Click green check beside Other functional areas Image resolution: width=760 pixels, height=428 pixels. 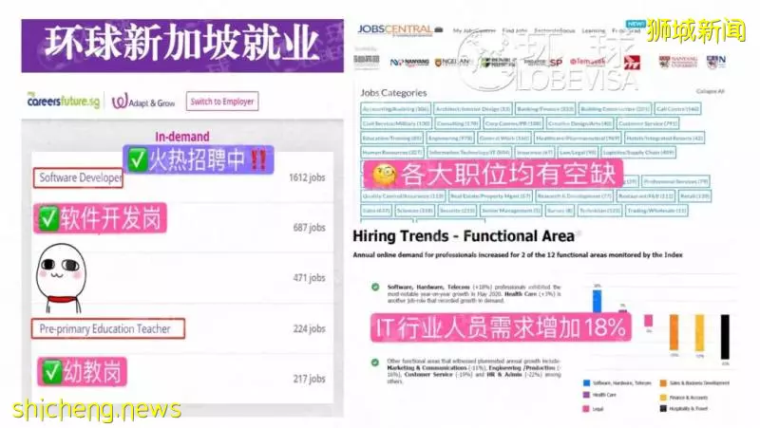(375, 363)
